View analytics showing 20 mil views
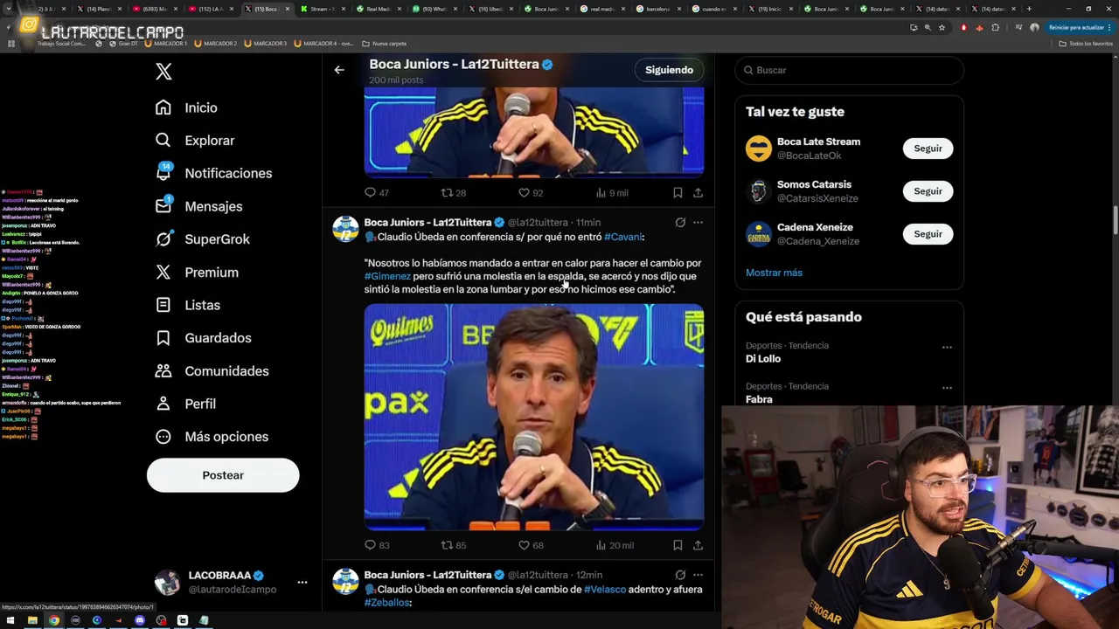Screen dimensions: 1119x629 coord(615,545)
